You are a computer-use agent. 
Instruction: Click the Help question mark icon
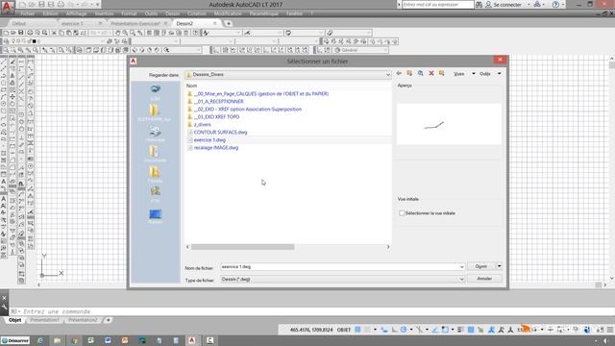[555, 4]
